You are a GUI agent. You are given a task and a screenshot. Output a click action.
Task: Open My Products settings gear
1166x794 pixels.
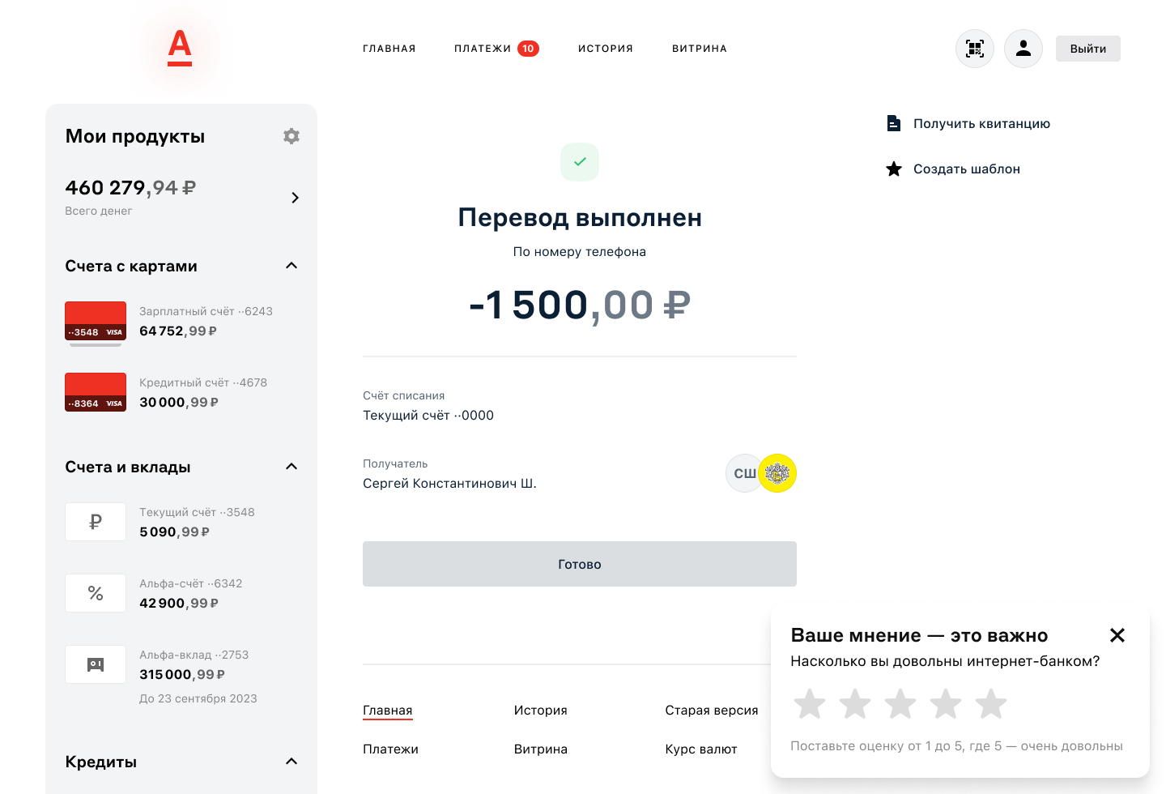(291, 136)
